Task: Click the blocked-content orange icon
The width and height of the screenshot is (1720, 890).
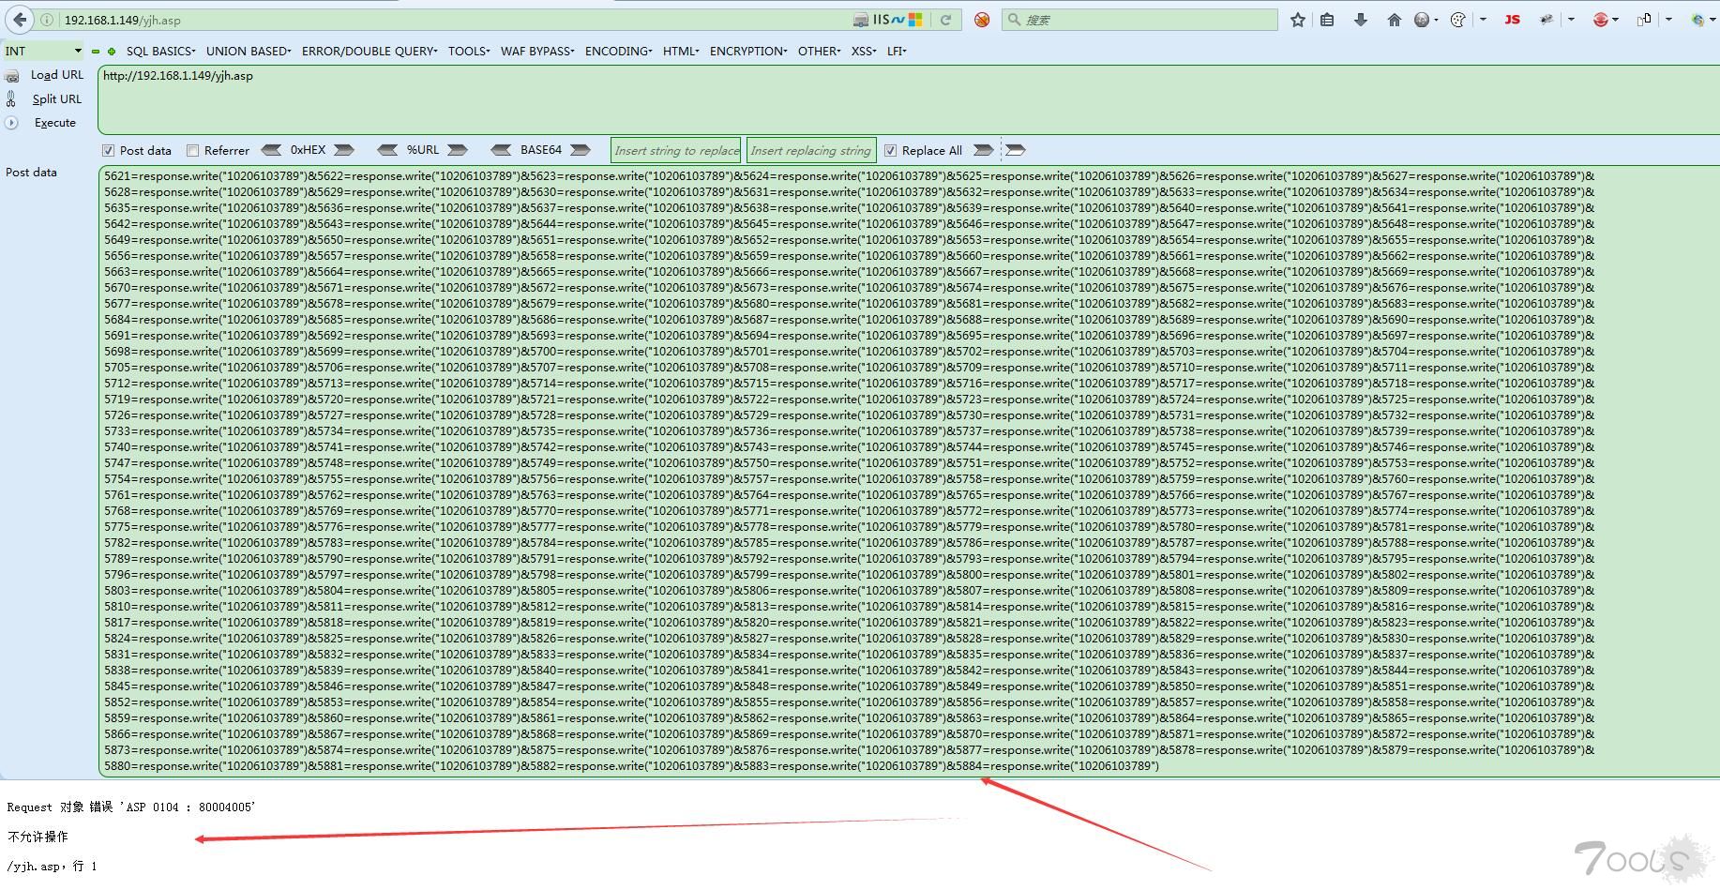Action: (982, 20)
